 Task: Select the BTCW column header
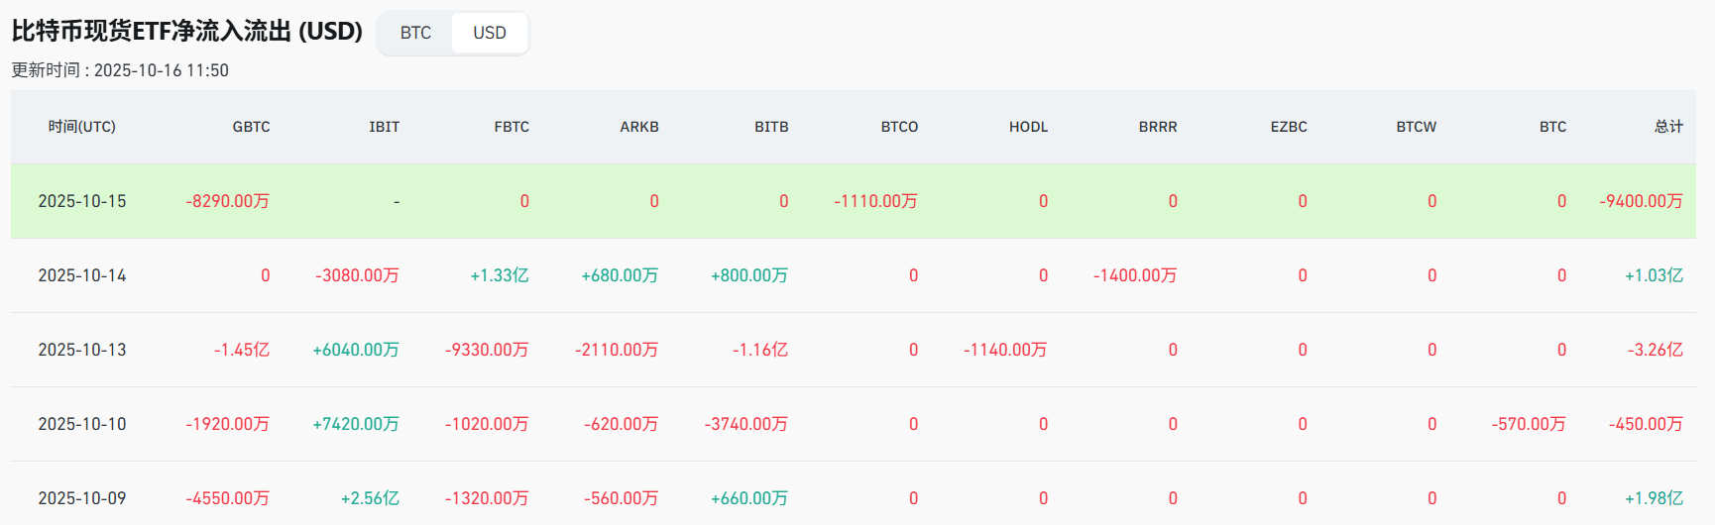tap(1416, 127)
